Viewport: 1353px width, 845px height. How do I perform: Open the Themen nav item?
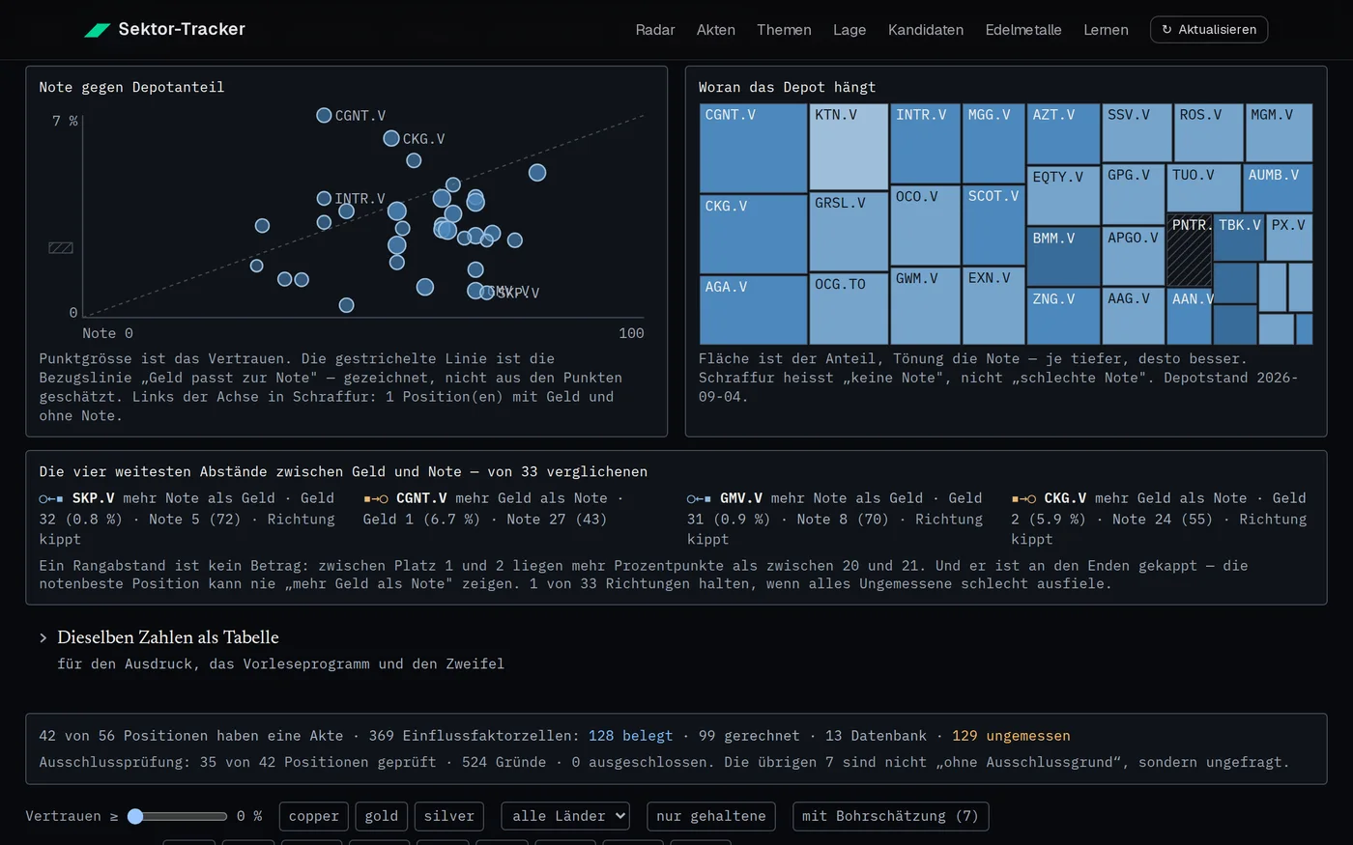[x=784, y=30]
